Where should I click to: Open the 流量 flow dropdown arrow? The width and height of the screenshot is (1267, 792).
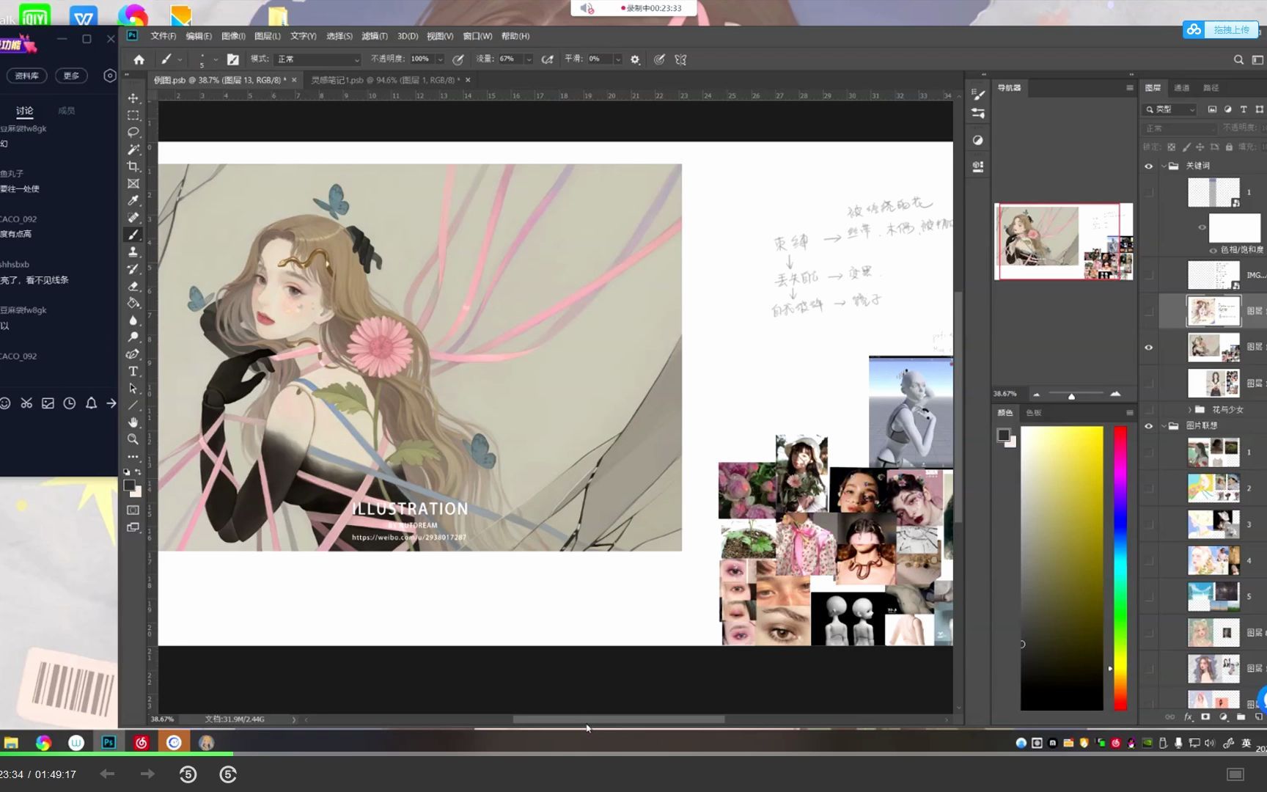[528, 59]
